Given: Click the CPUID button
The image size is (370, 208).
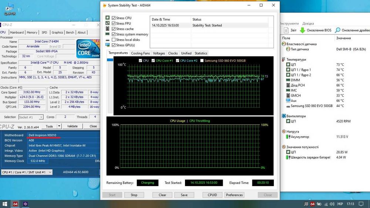Looking at the screenshot, I should (212, 195).
